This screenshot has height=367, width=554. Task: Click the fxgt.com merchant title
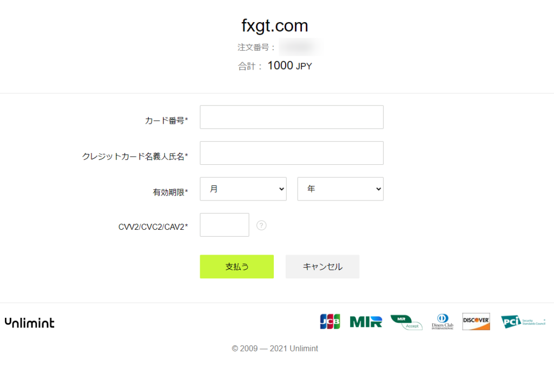275,25
